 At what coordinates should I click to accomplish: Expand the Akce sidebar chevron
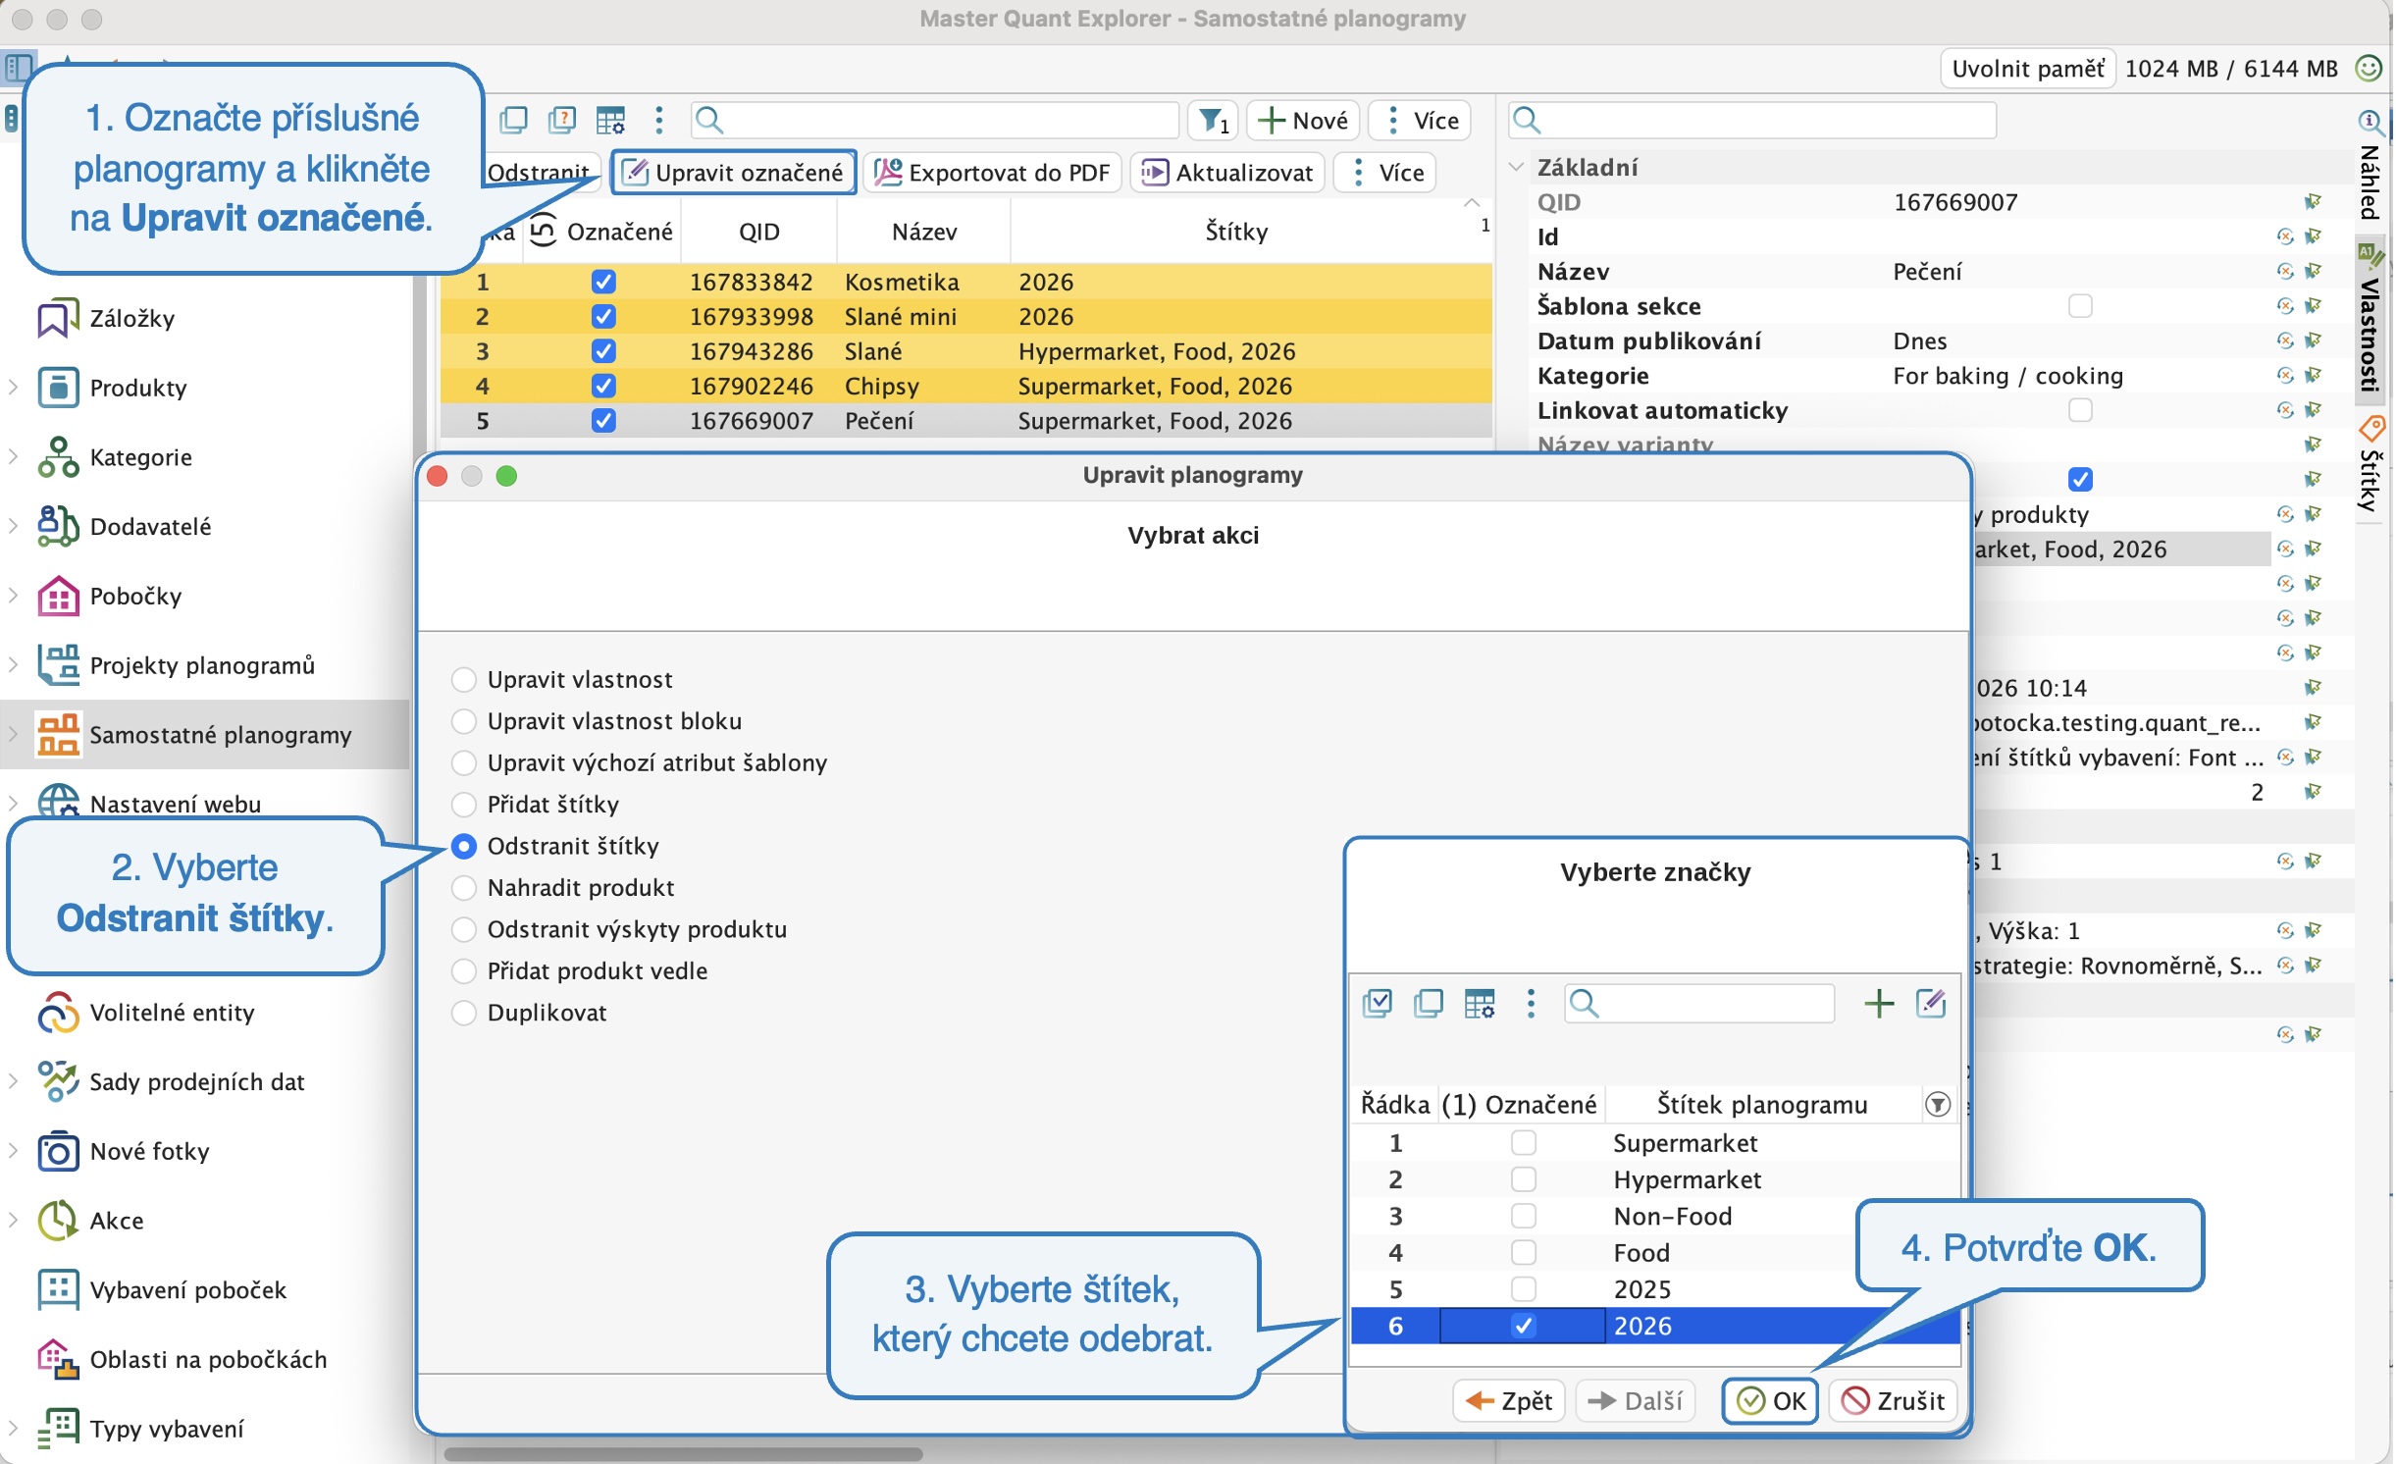pos(13,1221)
